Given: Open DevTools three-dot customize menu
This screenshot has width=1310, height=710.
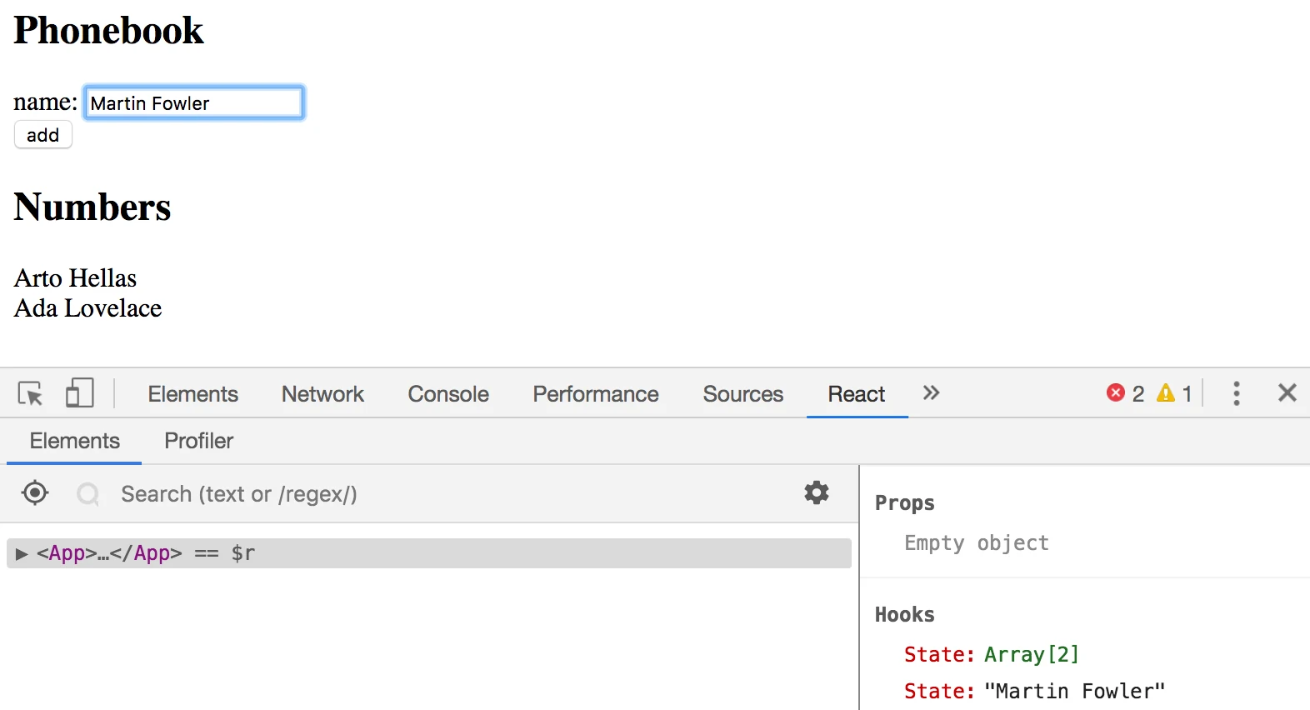Looking at the screenshot, I should pyautogui.click(x=1237, y=393).
